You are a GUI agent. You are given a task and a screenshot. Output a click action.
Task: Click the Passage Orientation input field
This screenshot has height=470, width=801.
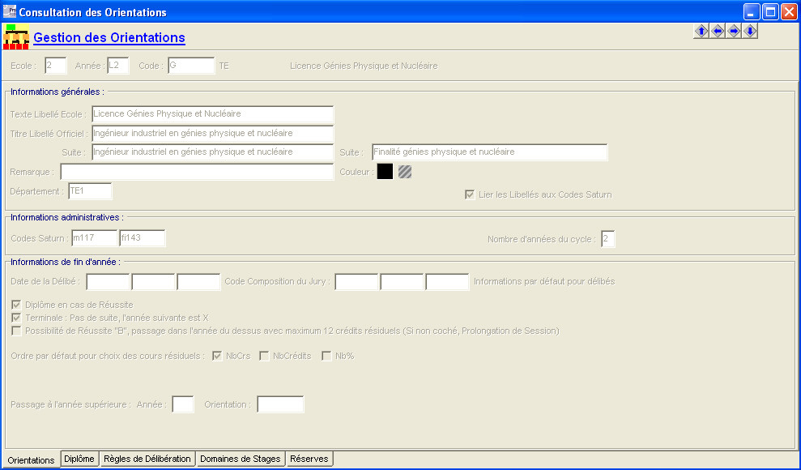click(280, 404)
